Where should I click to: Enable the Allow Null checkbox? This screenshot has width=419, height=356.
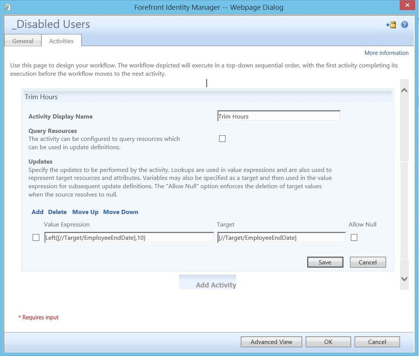point(354,238)
